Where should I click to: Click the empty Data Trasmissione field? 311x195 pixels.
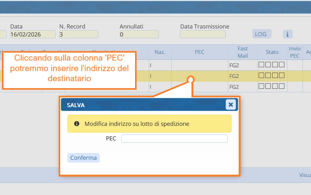203,34
